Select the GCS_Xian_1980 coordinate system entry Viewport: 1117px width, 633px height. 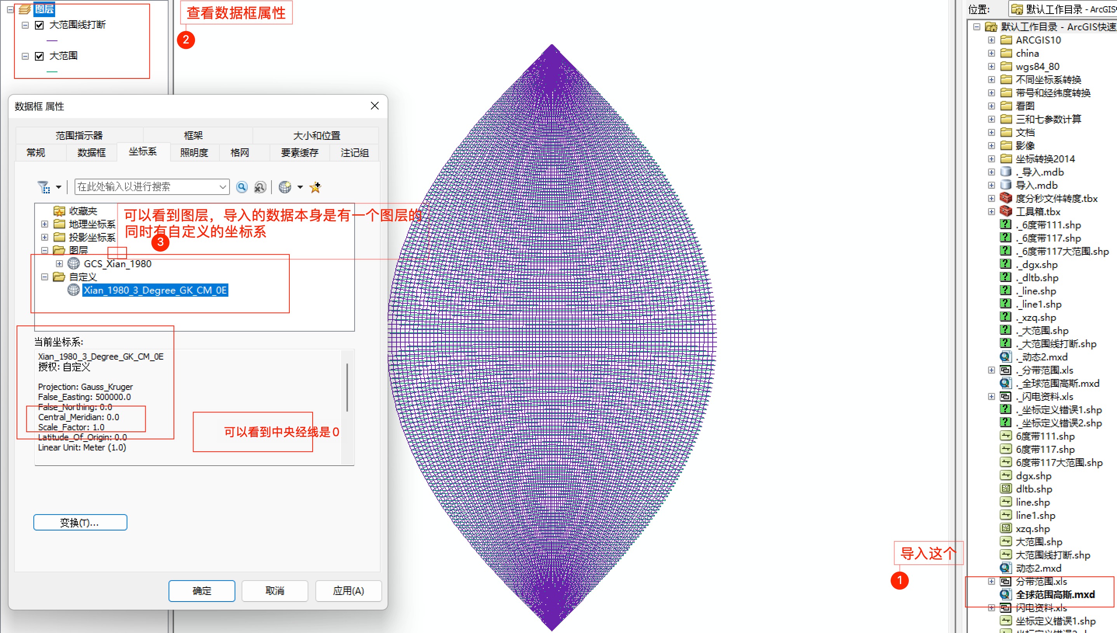point(117,264)
